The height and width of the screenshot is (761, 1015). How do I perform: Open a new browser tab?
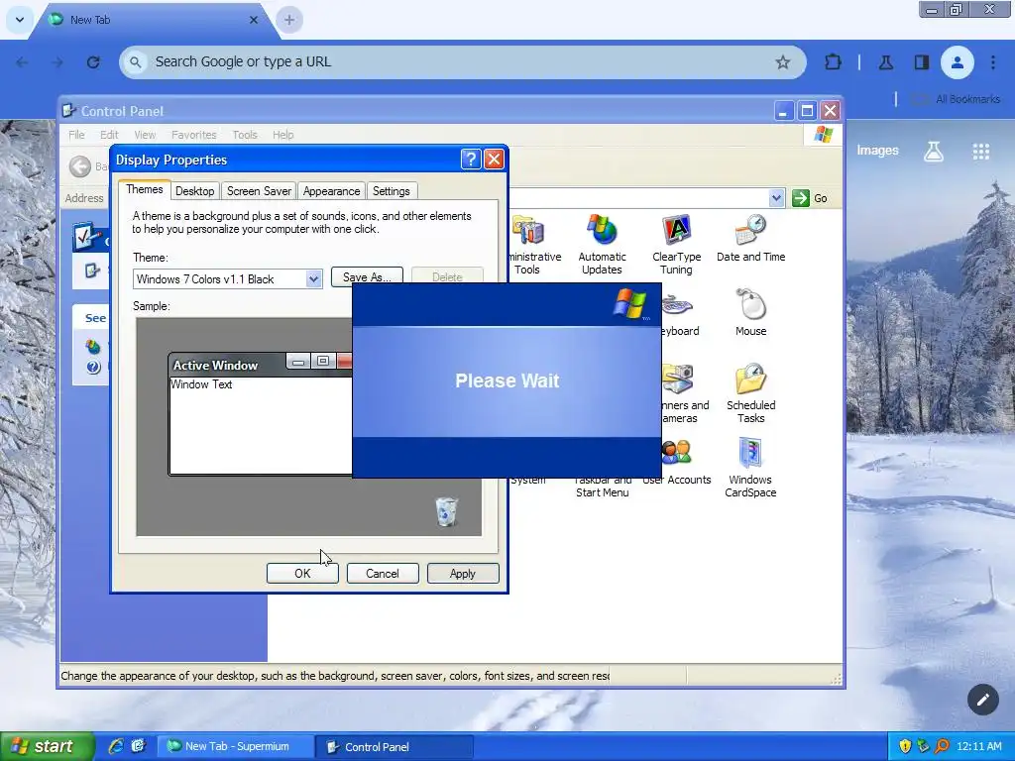(289, 20)
